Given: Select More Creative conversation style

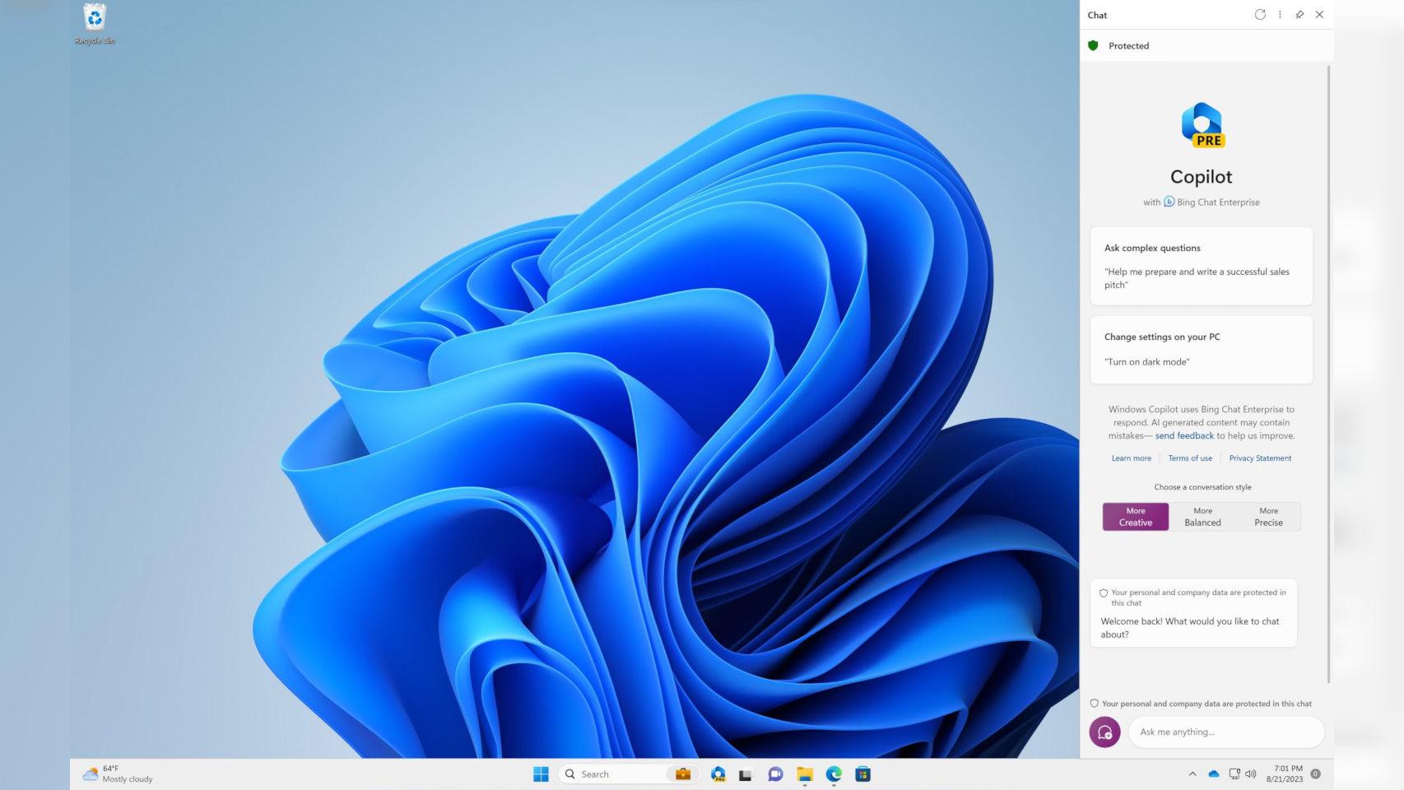Looking at the screenshot, I should (1135, 517).
